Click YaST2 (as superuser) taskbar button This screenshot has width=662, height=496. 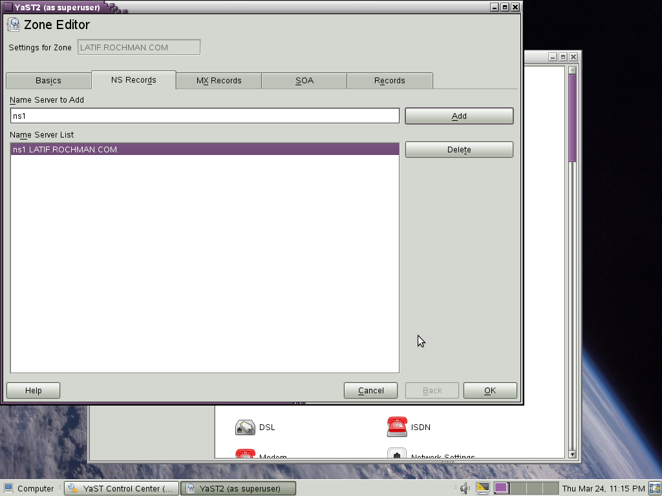coord(238,488)
